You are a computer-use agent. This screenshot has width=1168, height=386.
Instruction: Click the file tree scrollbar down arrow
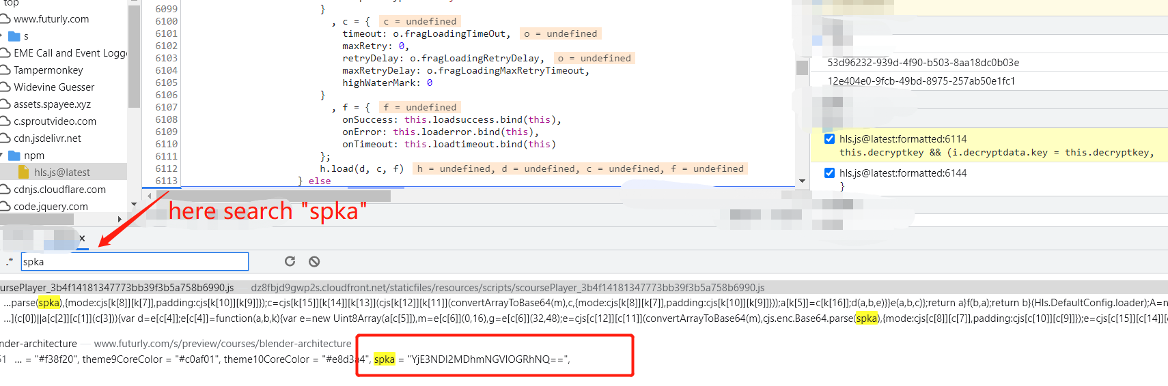pyautogui.click(x=134, y=205)
